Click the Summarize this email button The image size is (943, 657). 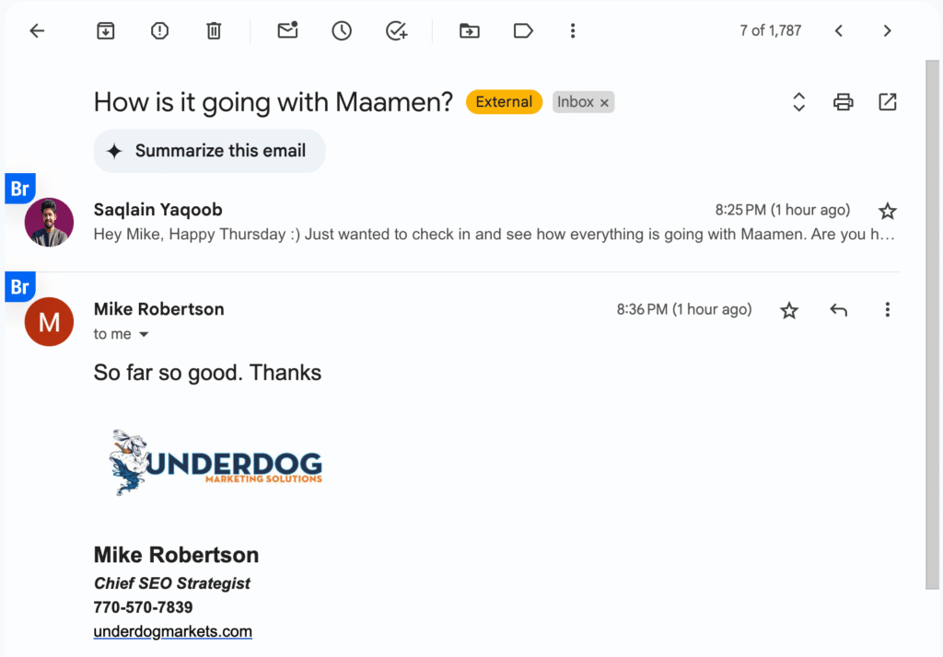click(x=209, y=151)
